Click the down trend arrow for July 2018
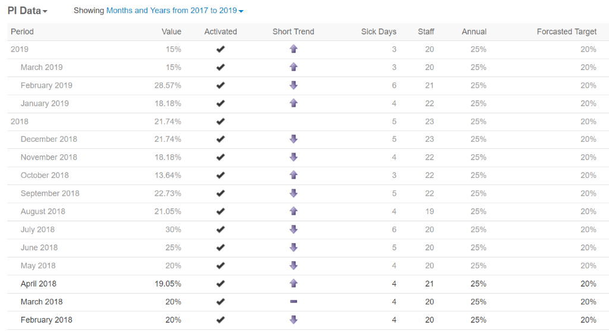 (294, 230)
